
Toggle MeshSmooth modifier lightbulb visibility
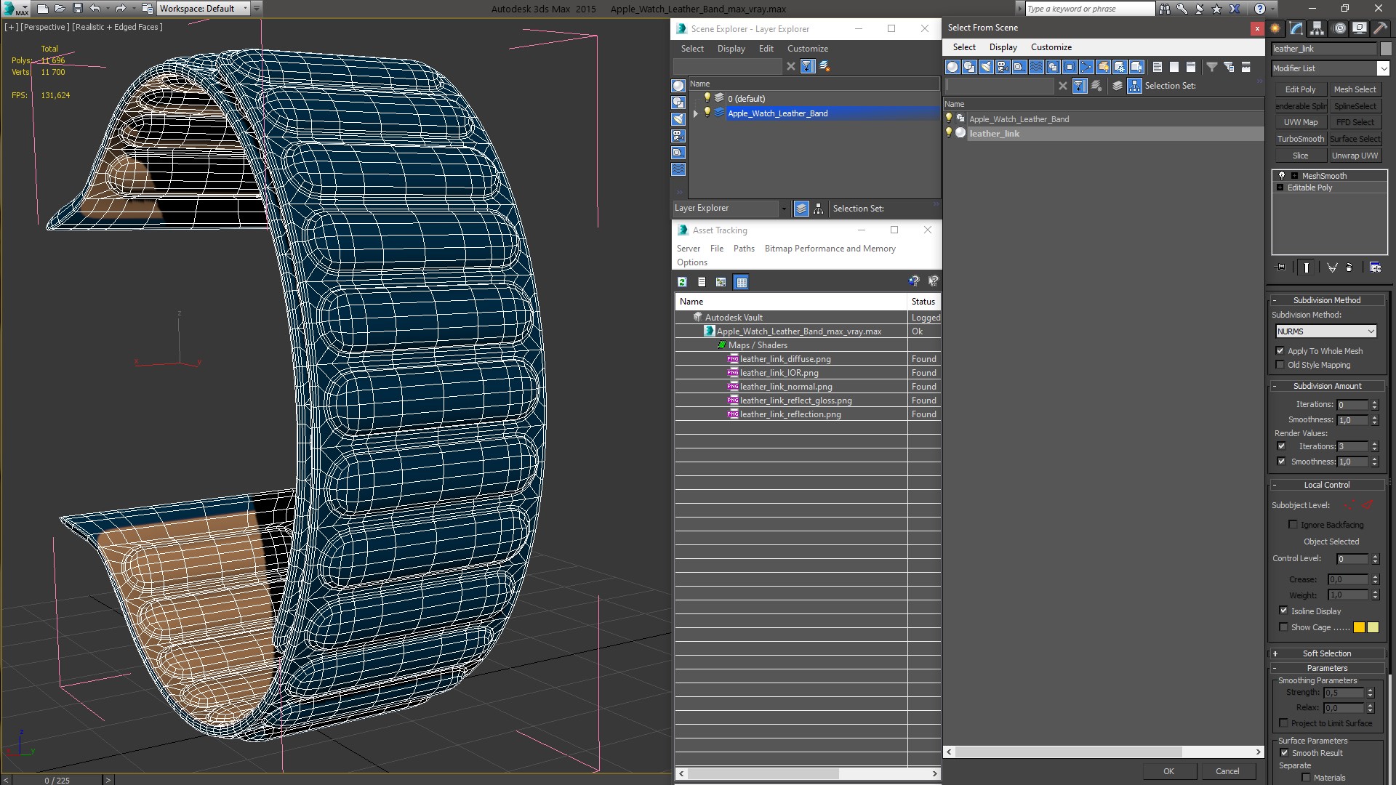(x=1282, y=176)
